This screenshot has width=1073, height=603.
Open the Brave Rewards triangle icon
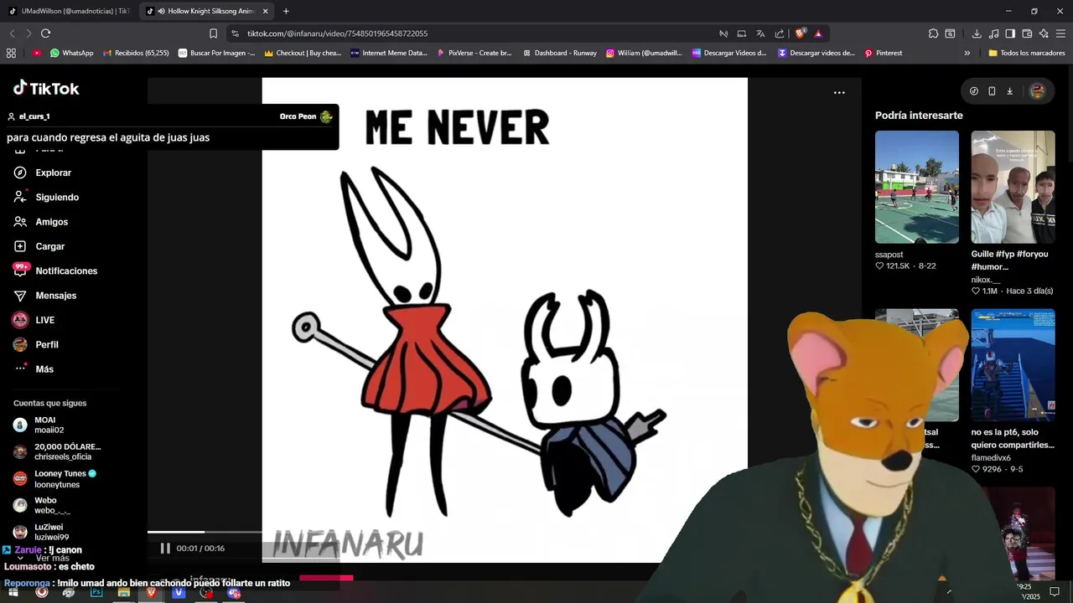point(818,33)
